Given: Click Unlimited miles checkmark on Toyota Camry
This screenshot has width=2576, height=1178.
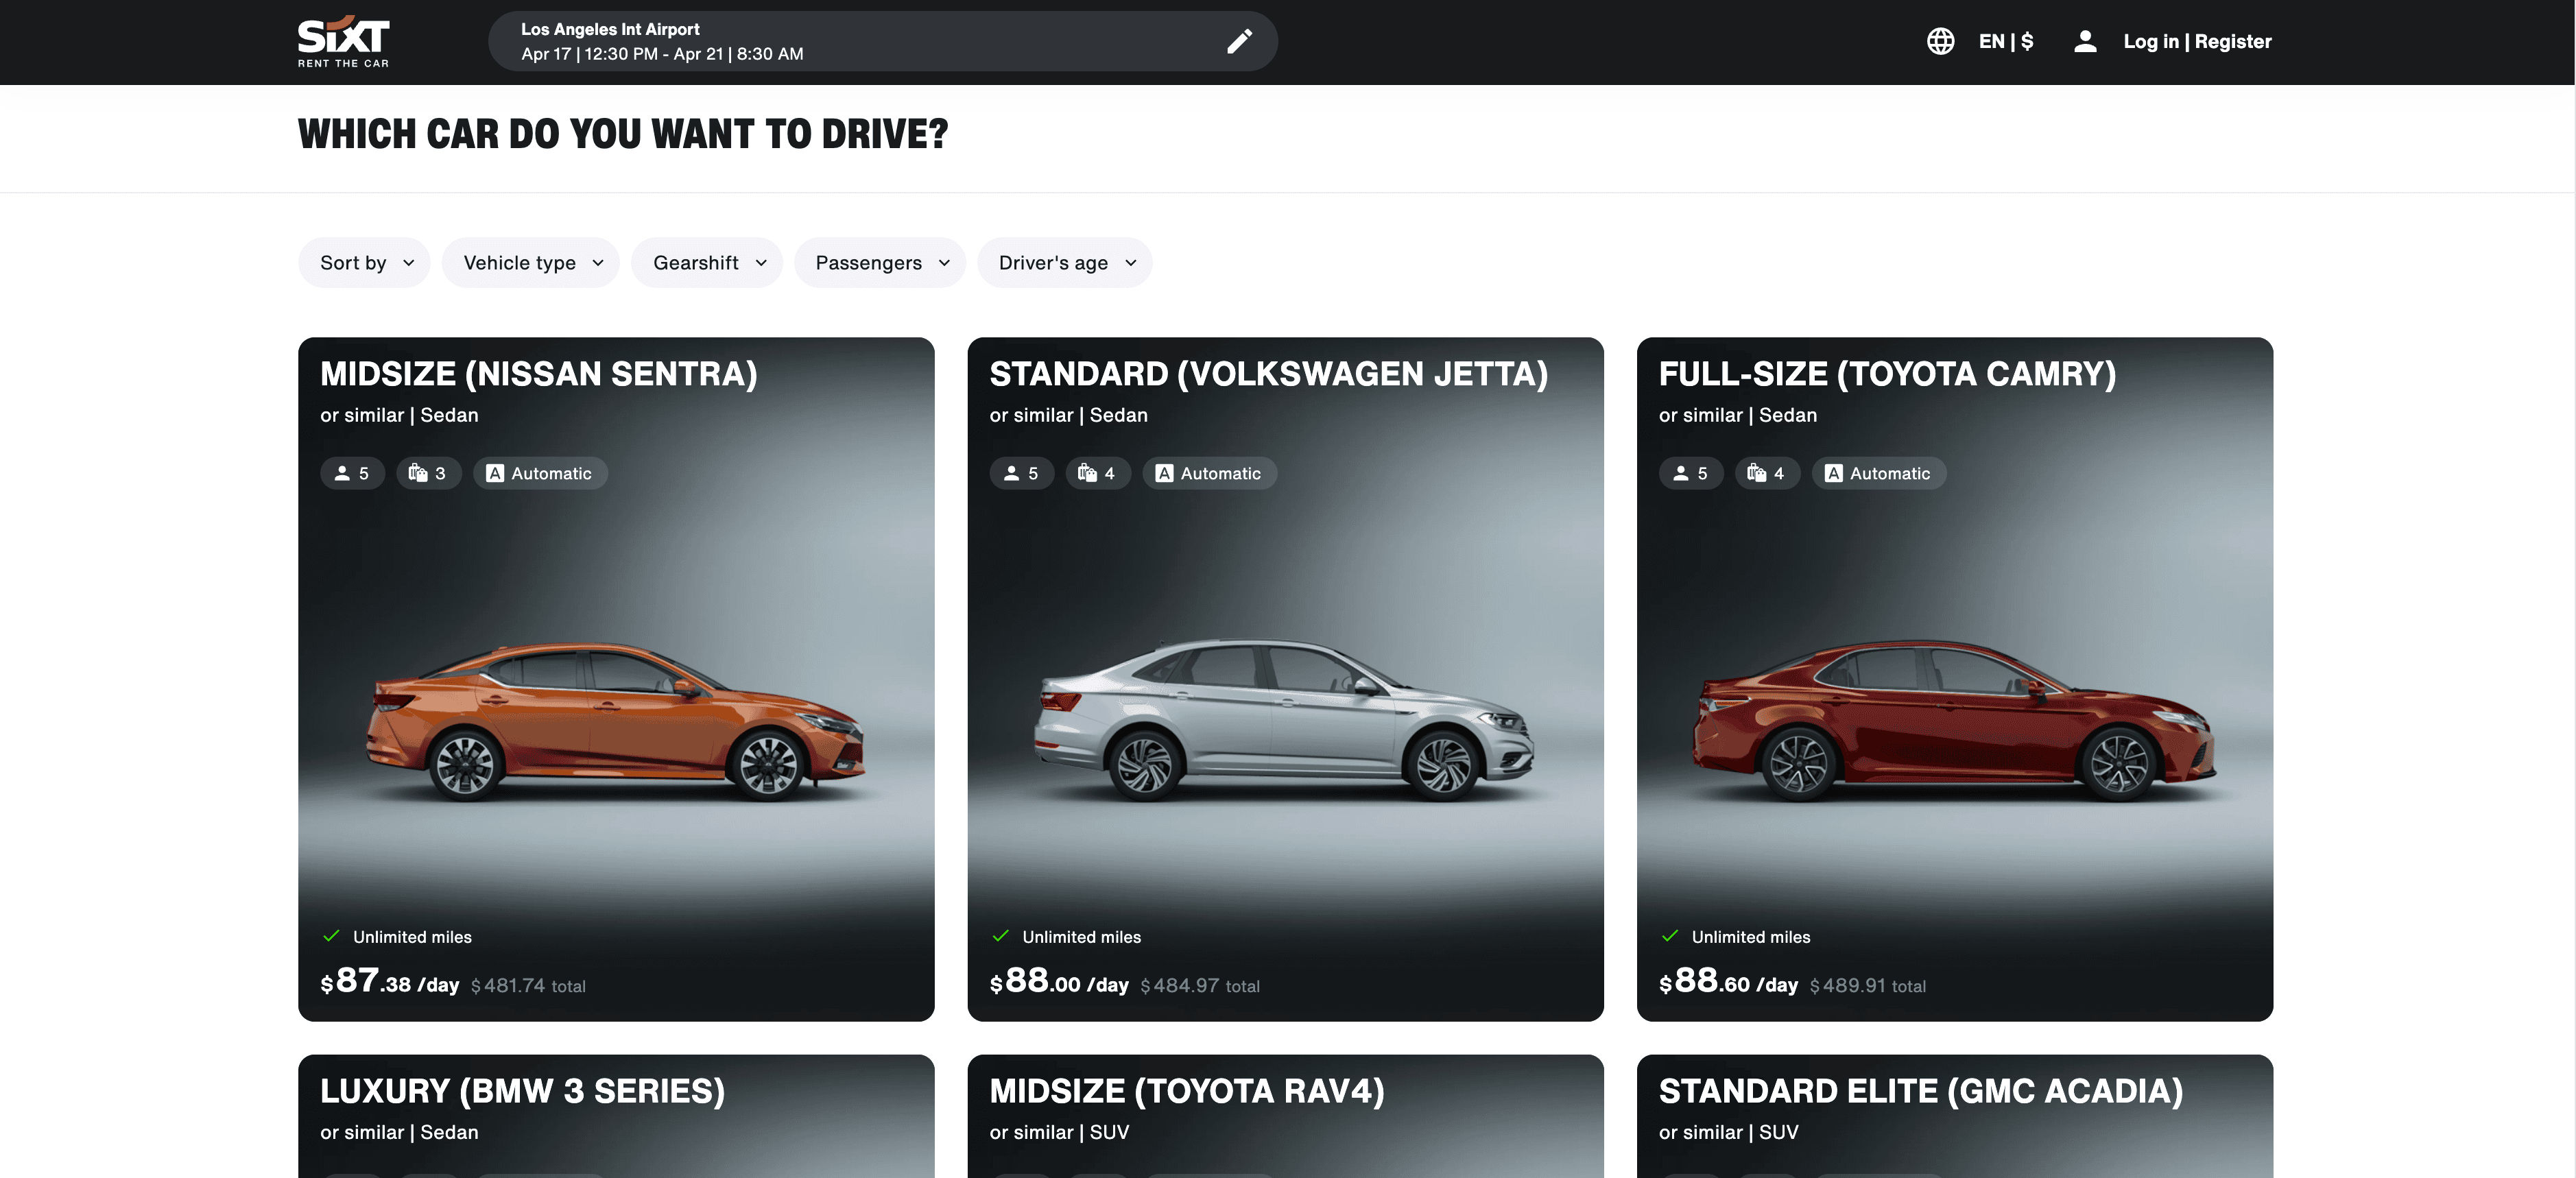Looking at the screenshot, I should 1669,936.
